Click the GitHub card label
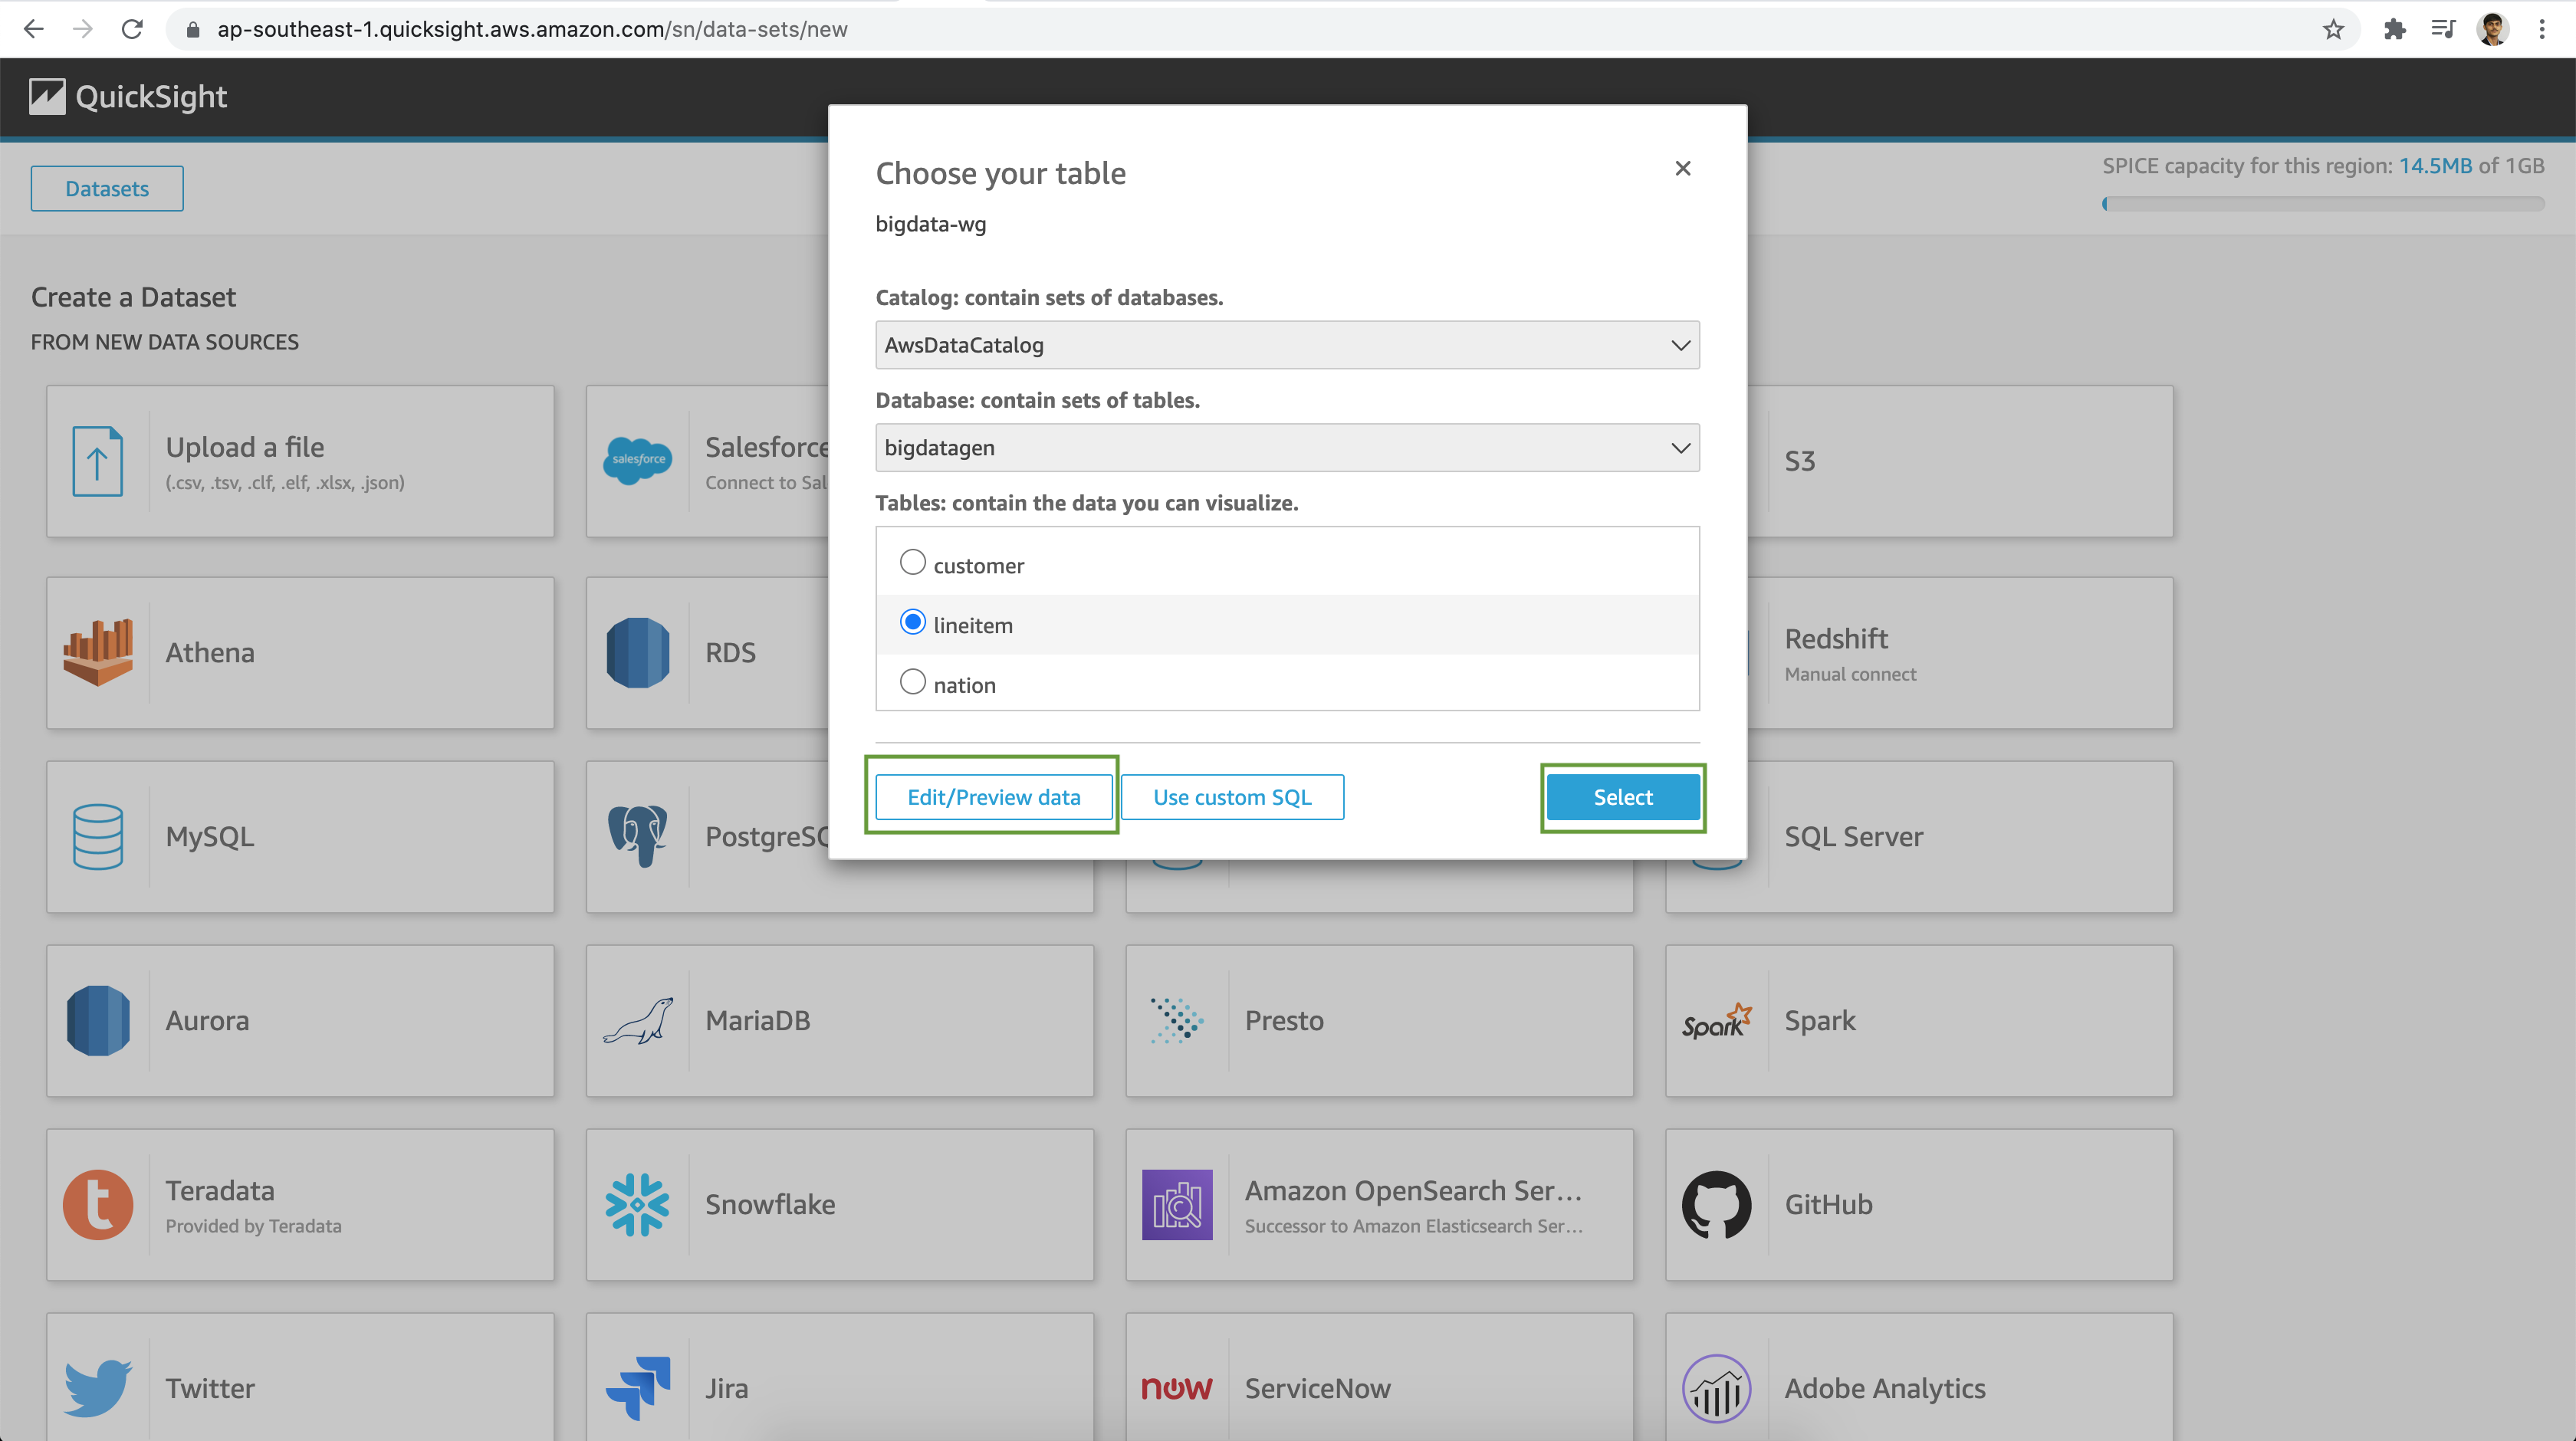The width and height of the screenshot is (2576, 1441). coord(1829,1204)
